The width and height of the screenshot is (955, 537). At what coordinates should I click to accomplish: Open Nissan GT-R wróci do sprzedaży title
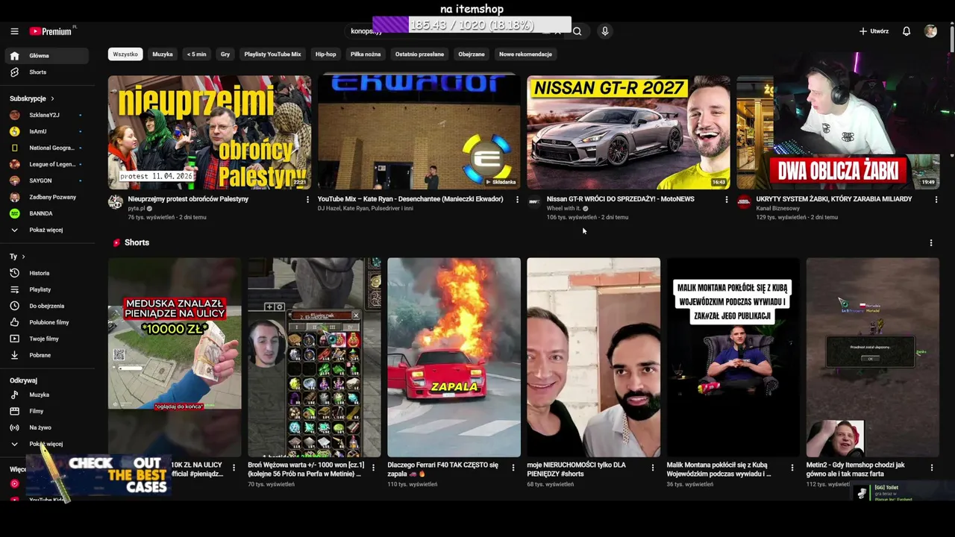(621, 199)
